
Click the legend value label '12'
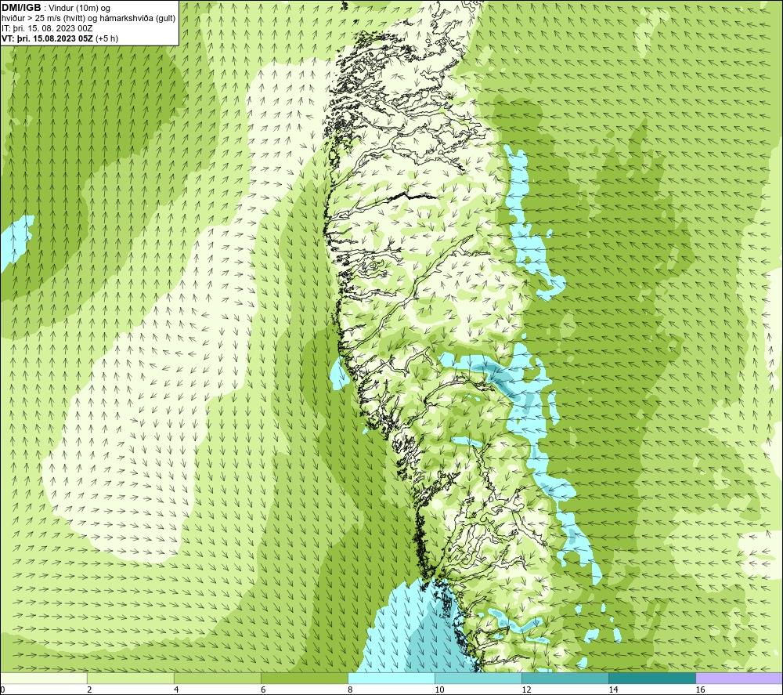coord(526,690)
